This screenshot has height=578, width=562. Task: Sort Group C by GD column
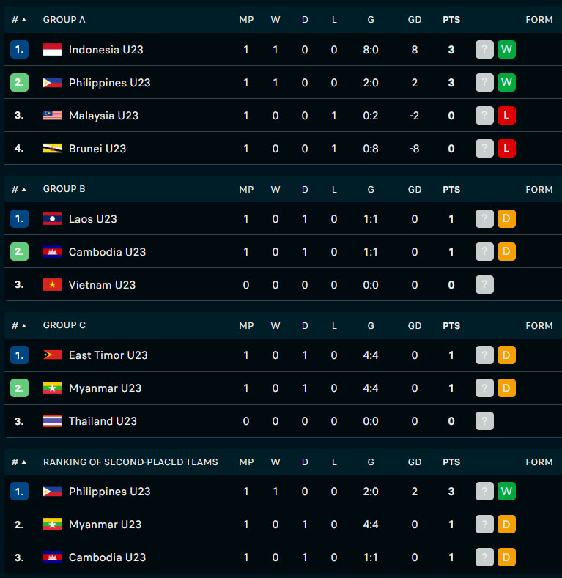(415, 326)
